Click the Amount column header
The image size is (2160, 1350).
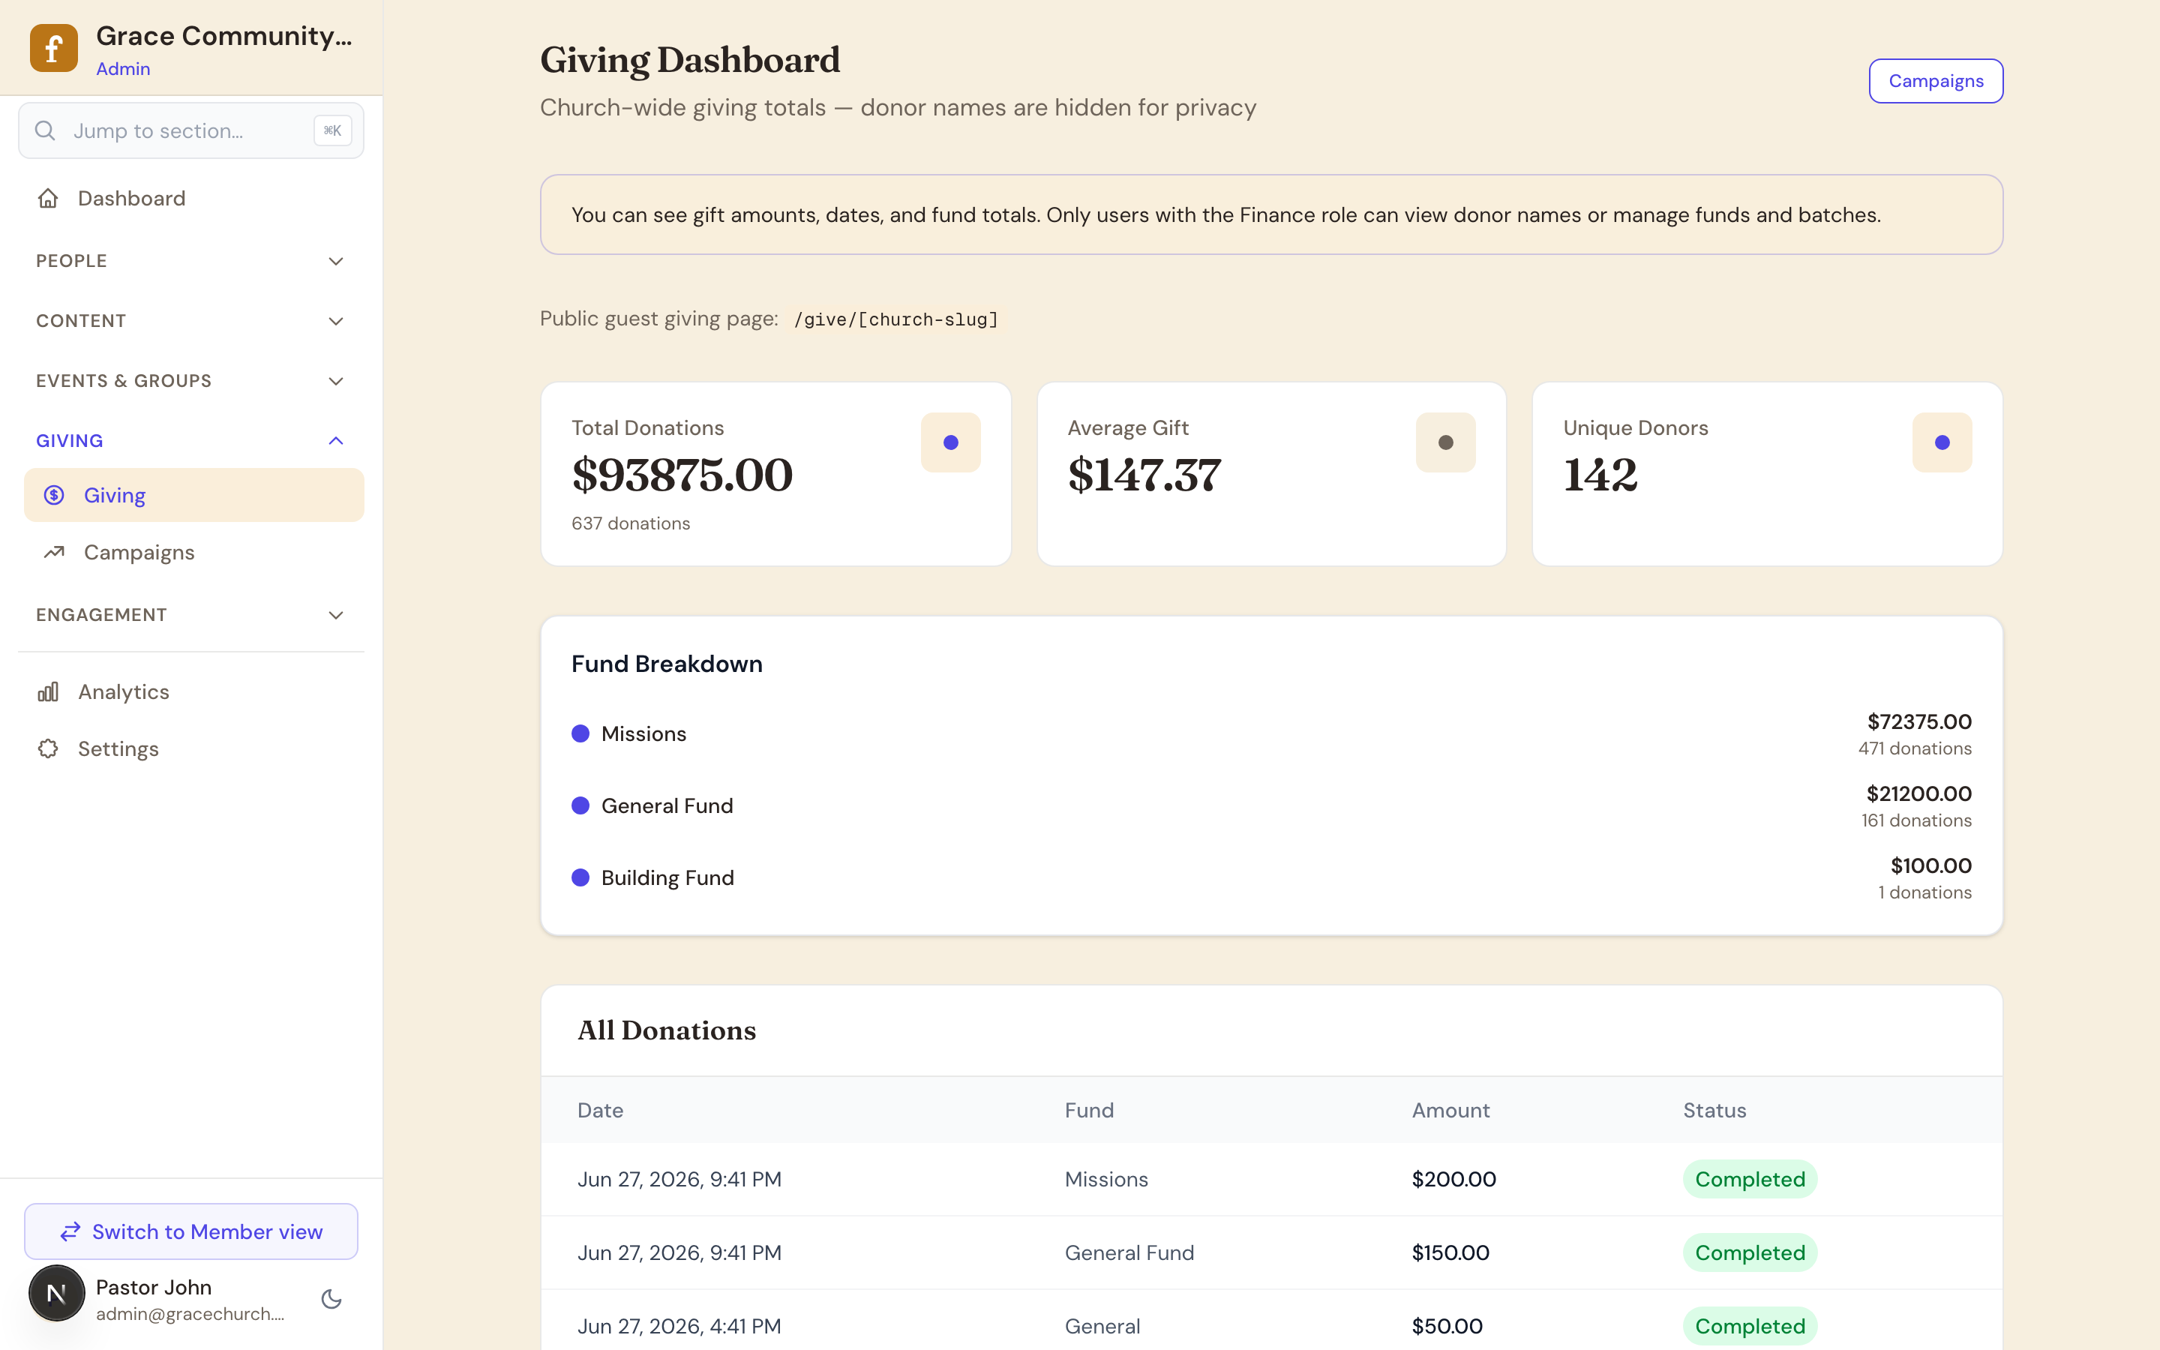[x=1450, y=1110]
